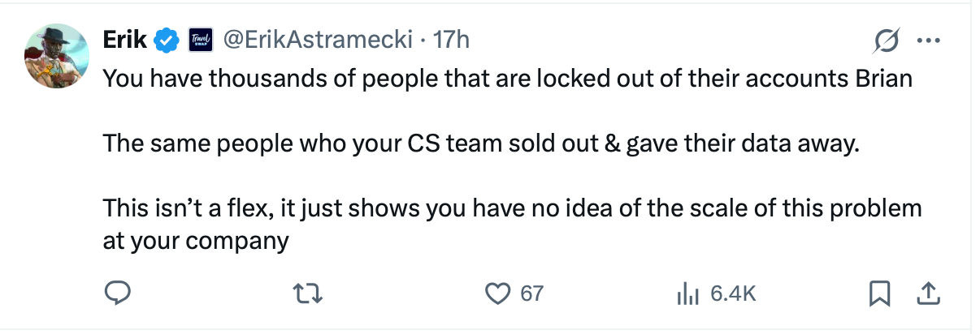Click the line about locked out accounts
Viewport: 980px width, 334px height.
(507, 79)
